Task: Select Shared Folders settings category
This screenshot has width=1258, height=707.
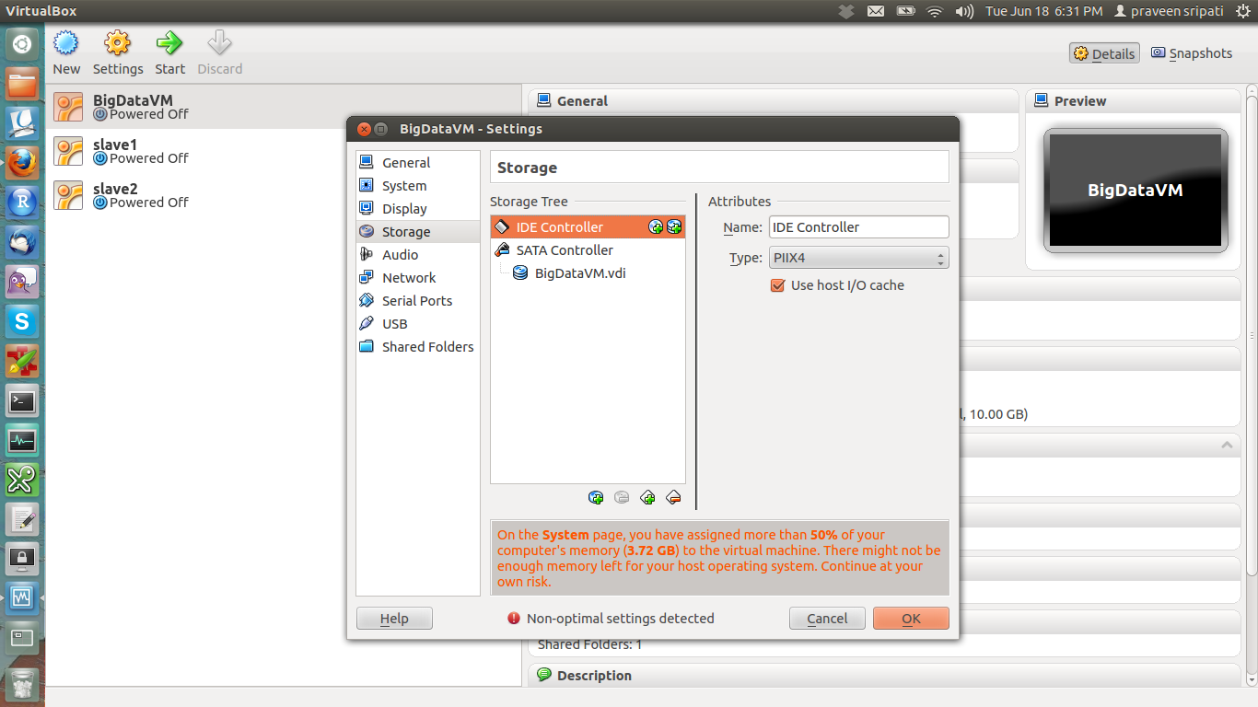Action: 418,347
